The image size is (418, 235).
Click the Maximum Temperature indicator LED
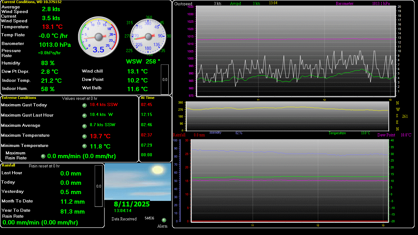click(x=84, y=136)
